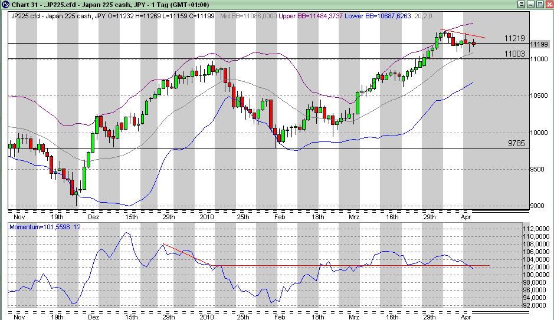Click the horizontal line label 11219
Viewport: 554px width, 320px height.
click(x=514, y=38)
